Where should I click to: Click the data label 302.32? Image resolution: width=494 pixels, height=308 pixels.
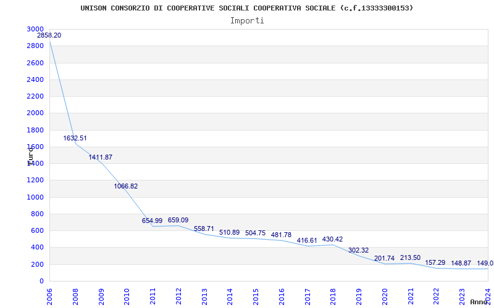tap(358, 251)
